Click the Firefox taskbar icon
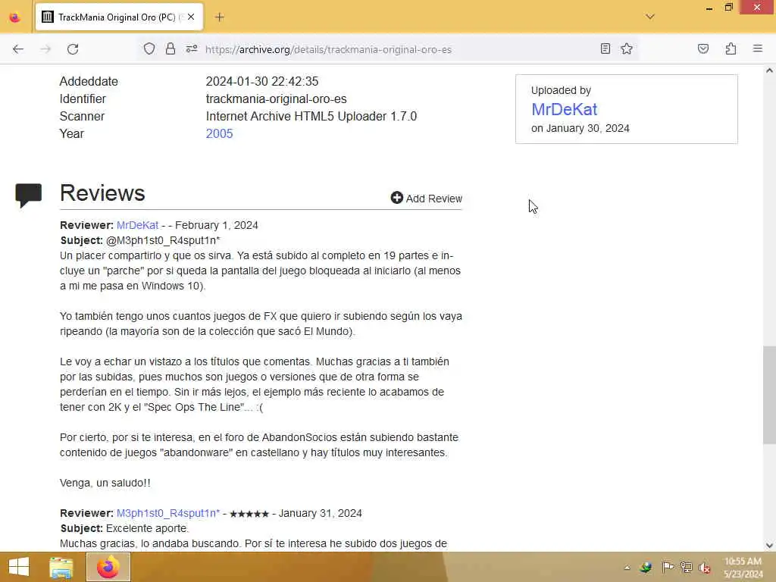 pos(108,567)
